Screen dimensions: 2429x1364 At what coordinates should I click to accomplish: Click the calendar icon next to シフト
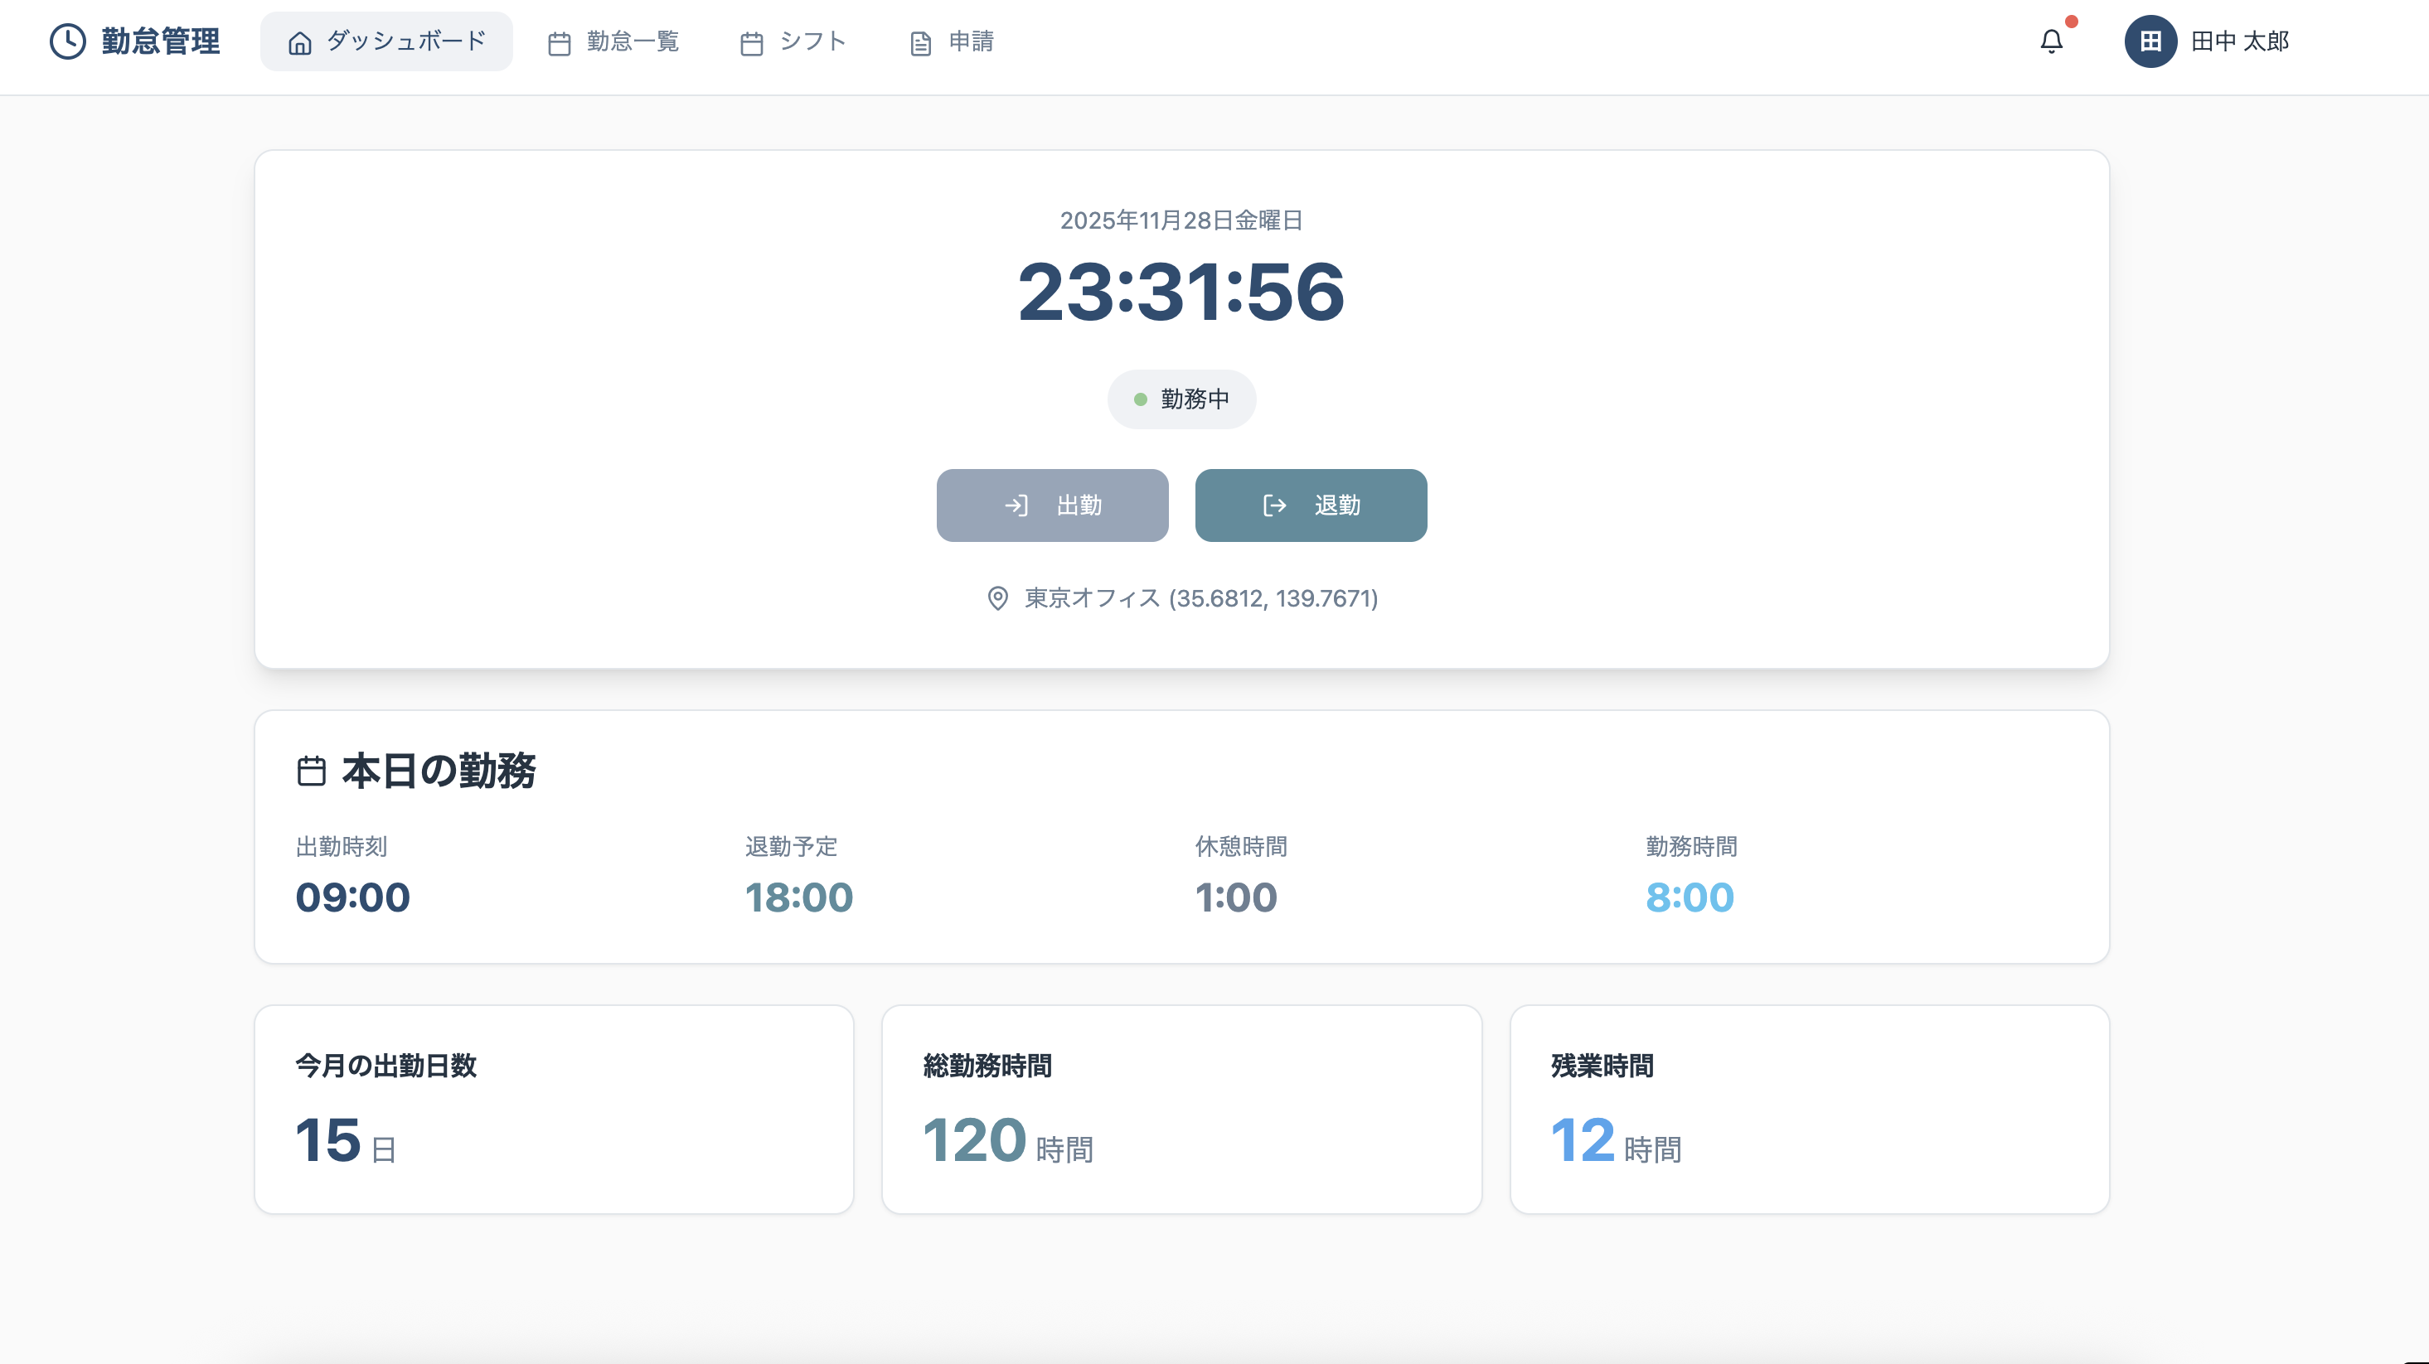tap(752, 43)
